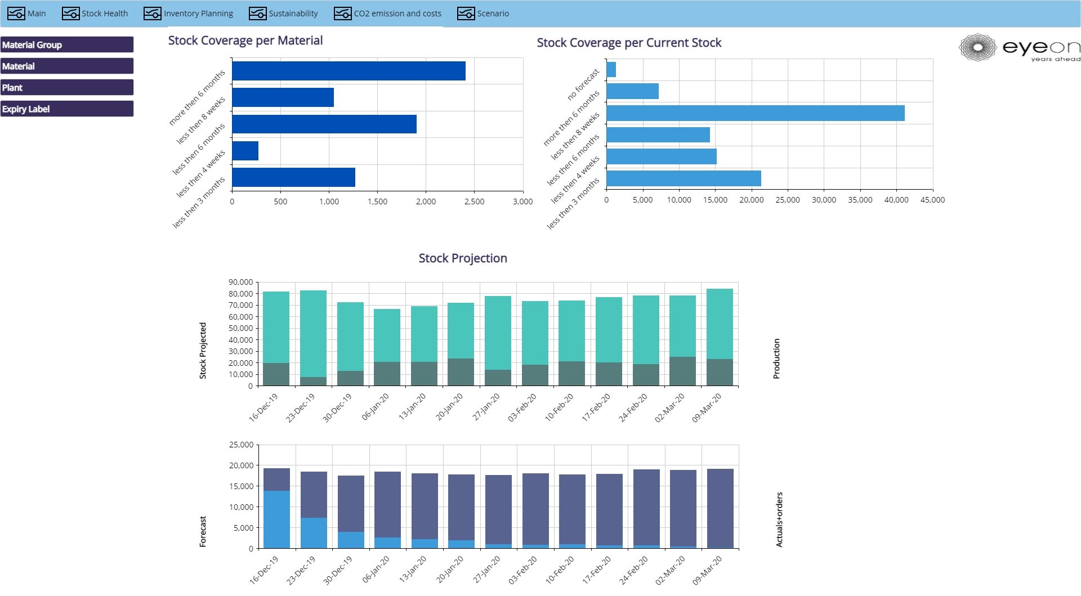Expand the Material filter
Screen dimensions: 1081x596
click(67, 66)
